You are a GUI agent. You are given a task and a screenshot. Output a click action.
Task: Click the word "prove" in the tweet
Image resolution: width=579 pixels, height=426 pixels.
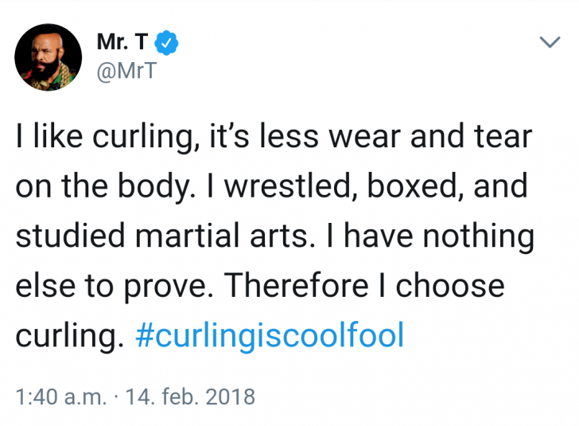[x=159, y=286]
